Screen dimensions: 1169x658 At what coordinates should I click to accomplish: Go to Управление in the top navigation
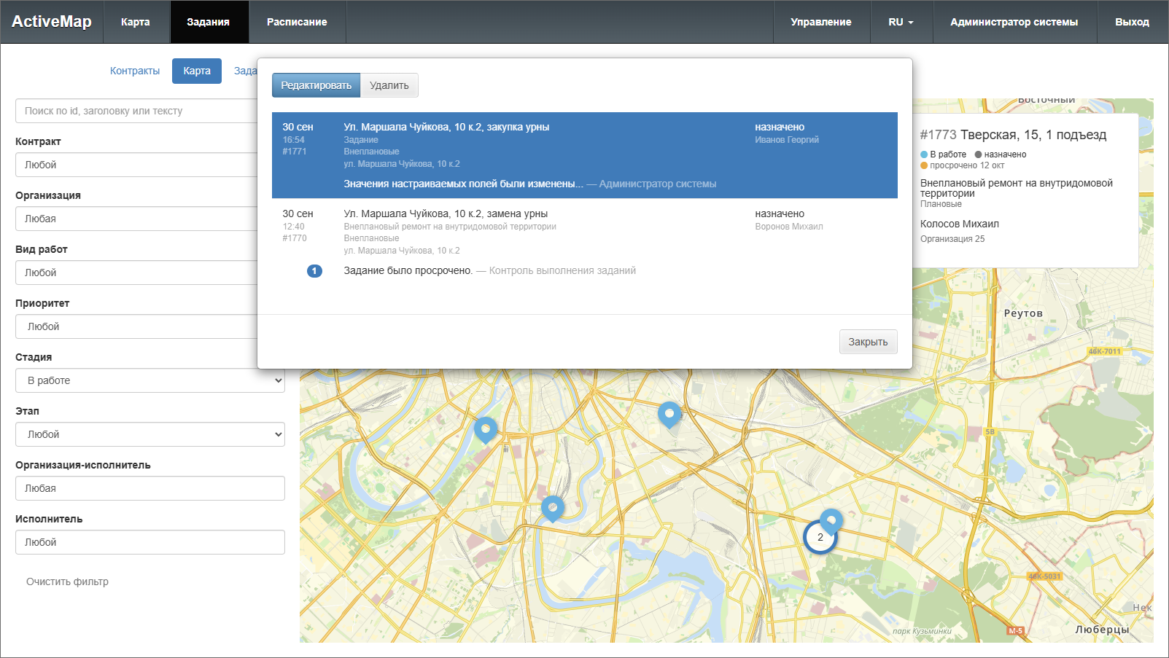[821, 22]
